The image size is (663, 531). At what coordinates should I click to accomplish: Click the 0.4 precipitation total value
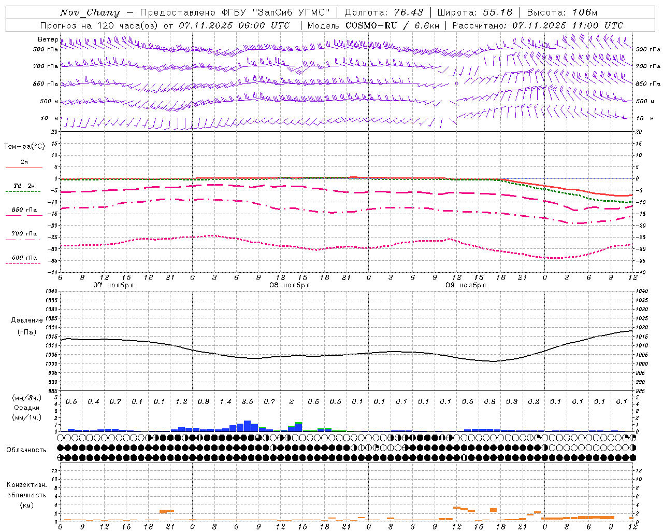93,401
